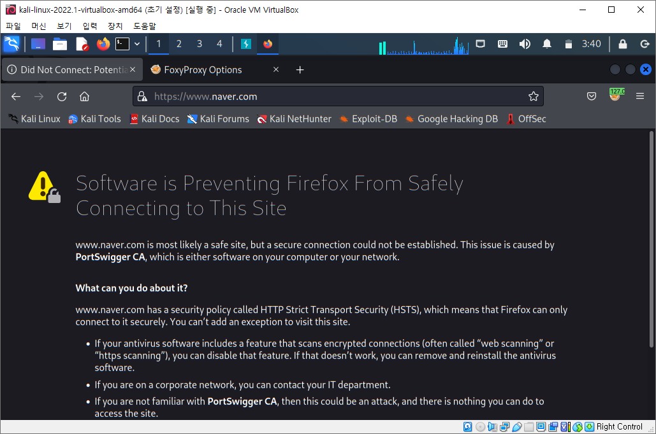Save to Pocket icon
The height and width of the screenshot is (434, 656).
click(x=592, y=97)
